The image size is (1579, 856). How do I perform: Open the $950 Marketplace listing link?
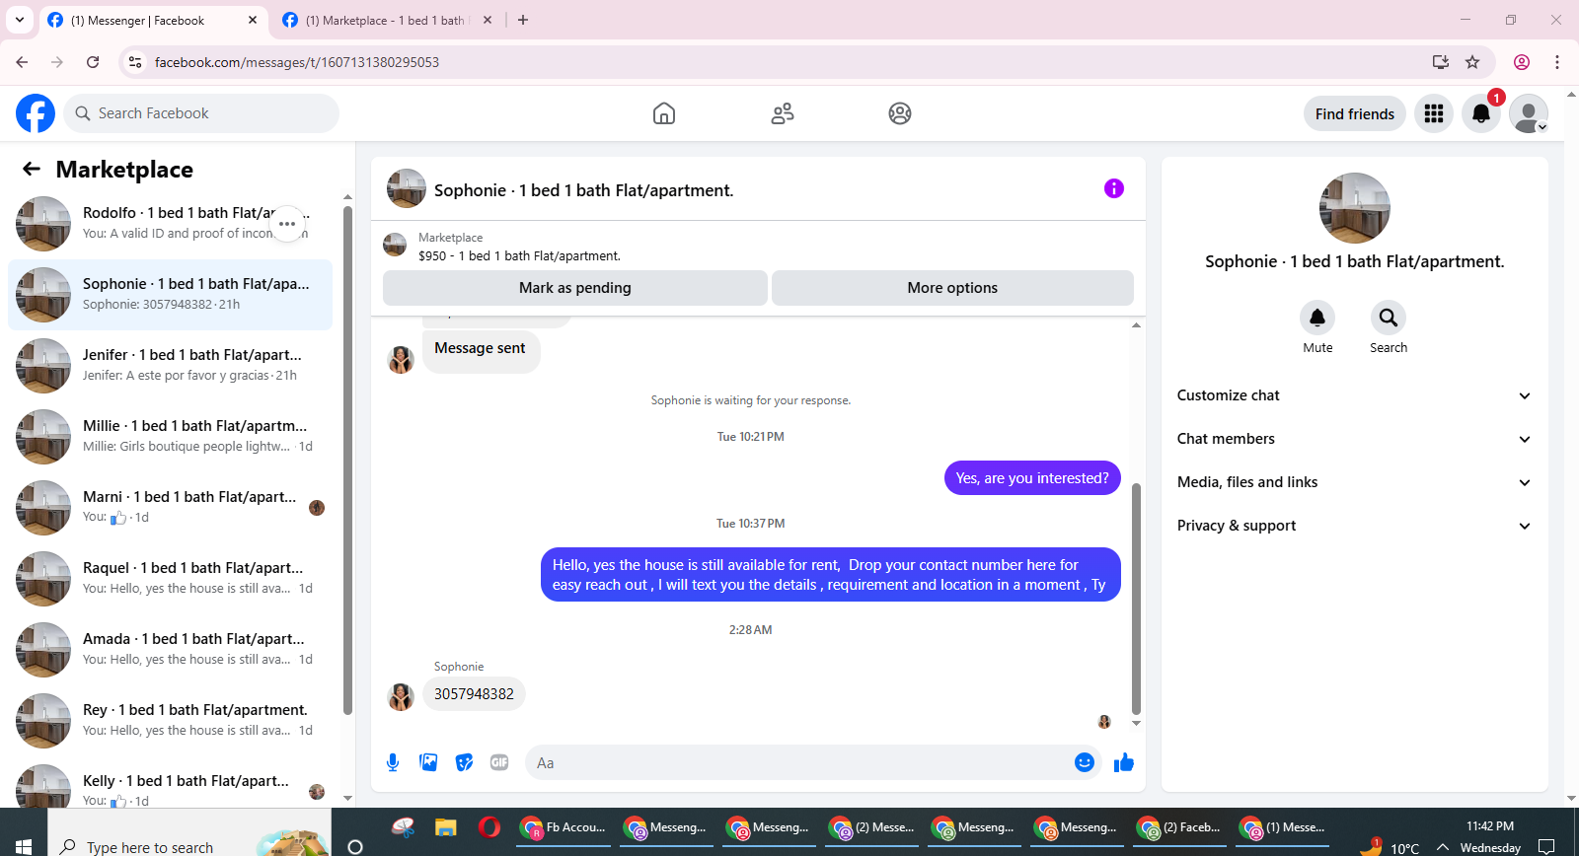point(519,255)
